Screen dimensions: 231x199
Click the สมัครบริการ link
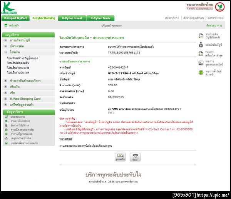pyautogui.click(x=172, y=18)
